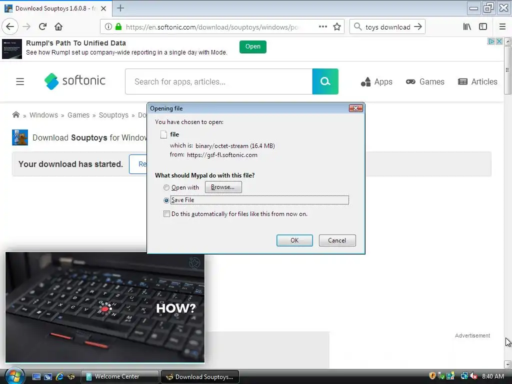Image resolution: width=512 pixels, height=384 pixels.
Task: Click the security shield tray icon
Action: coord(432,376)
